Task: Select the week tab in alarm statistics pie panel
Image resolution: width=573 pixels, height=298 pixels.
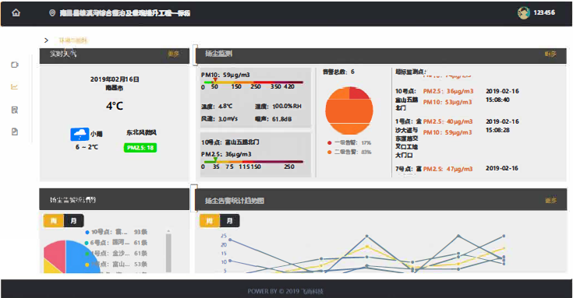Action: pyautogui.click(x=53, y=221)
